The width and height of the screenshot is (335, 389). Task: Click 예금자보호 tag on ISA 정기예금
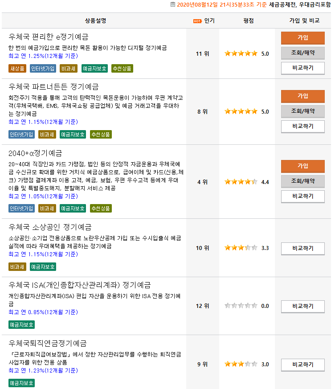click(21, 325)
